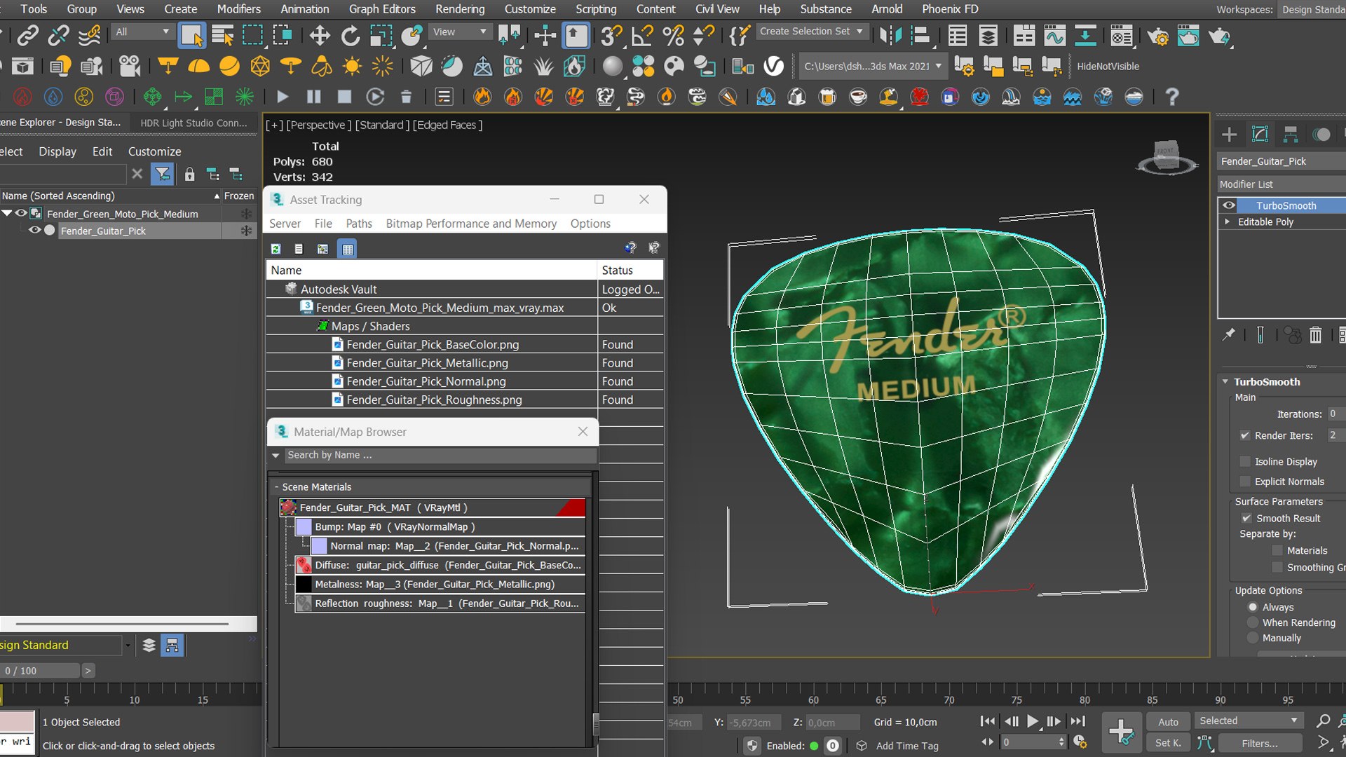The image size is (1346, 757).
Task: Open the Selected key filter dropdown
Action: (x=1249, y=721)
